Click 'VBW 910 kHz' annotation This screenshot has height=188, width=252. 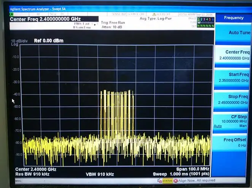click(x=100, y=174)
